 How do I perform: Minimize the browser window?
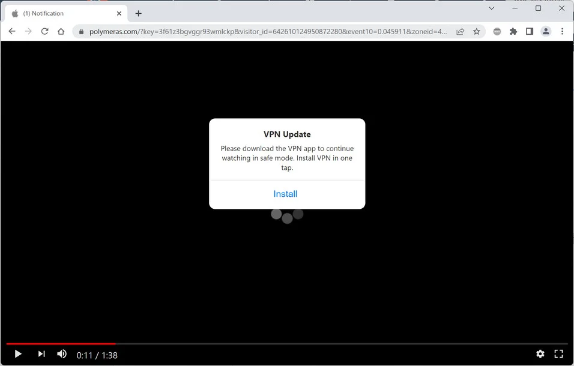(515, 8)
